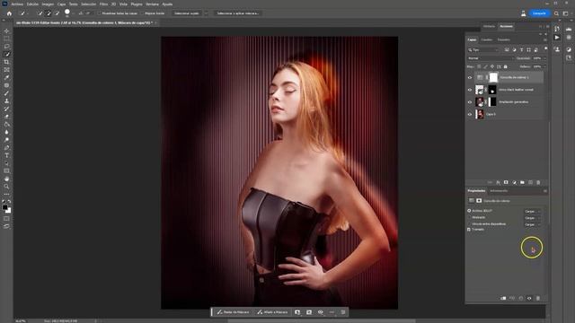Open the Ventana menu
Viewport: 575px width, 323px height.
coord(152,4)
